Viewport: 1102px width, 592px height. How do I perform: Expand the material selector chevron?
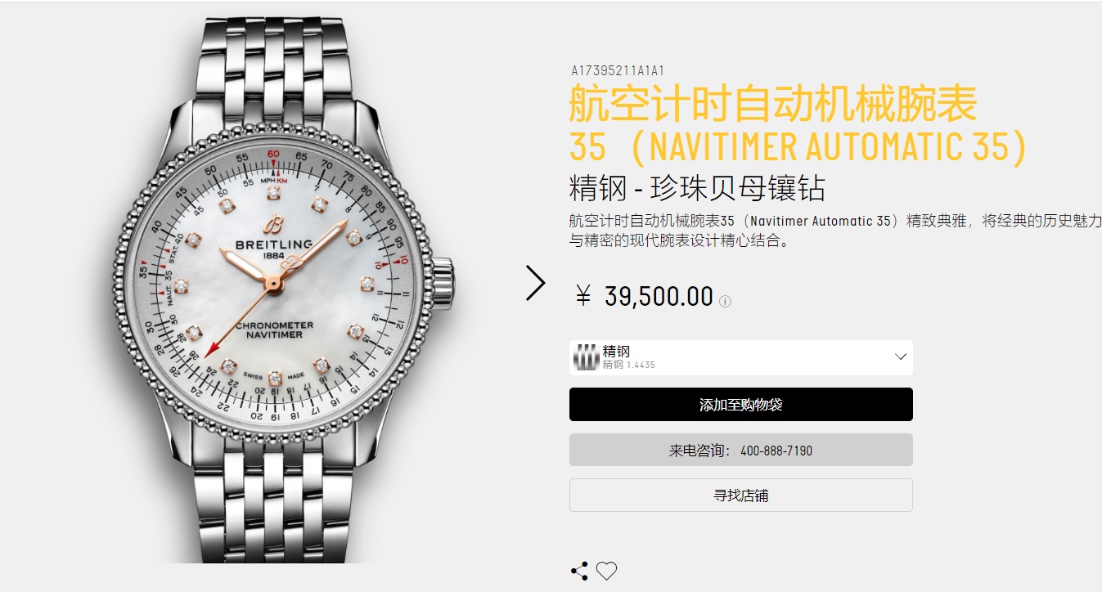click(x=901, y=357)
